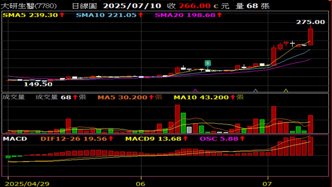Click the red up arrow beside SMA5 239.30
Viewport: 332px width, 187px height.
[x=62, y=15]
